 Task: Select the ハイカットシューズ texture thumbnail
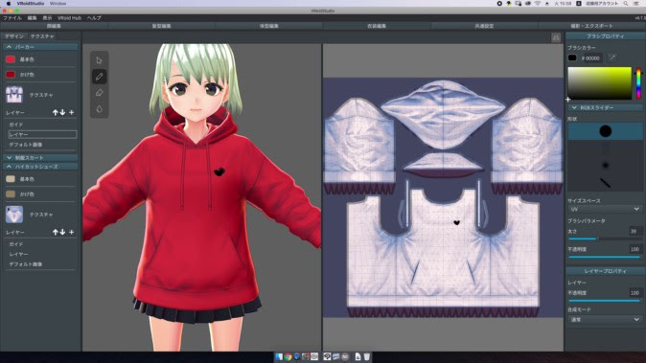(x=14, y=215)
